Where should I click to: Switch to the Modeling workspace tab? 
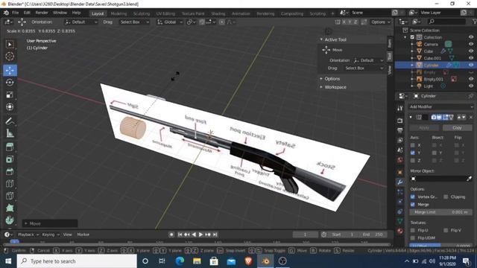119,13
